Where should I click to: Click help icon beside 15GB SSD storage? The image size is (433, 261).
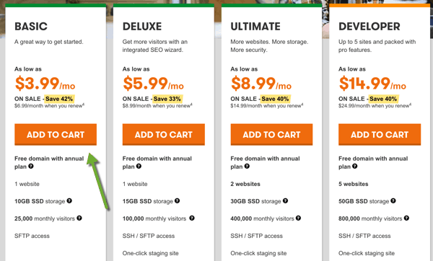[x=178, y=200]
